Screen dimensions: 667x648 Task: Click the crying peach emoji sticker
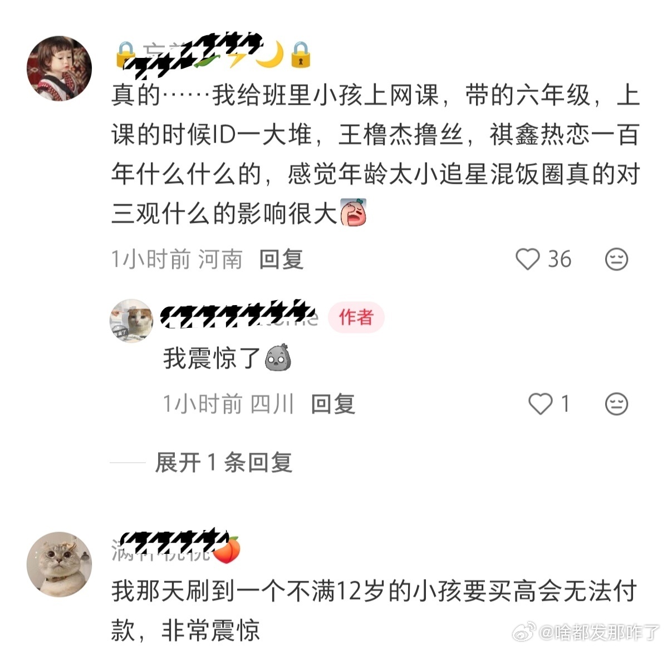coord(352,212)
